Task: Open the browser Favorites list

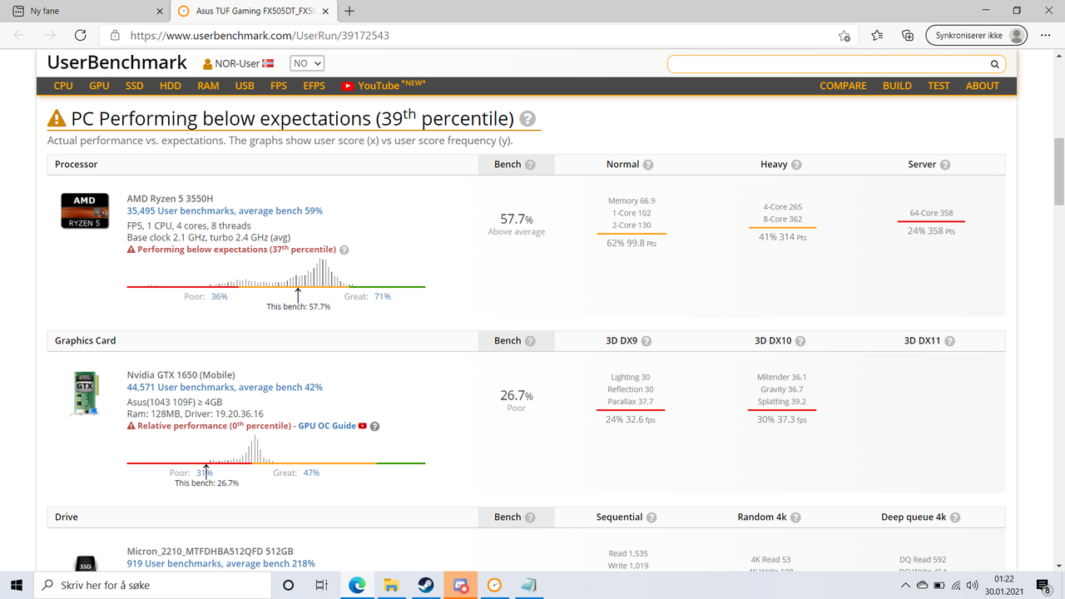Action: [x=877, y=36]
